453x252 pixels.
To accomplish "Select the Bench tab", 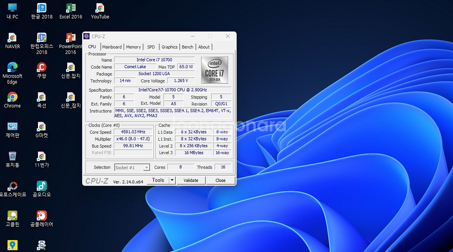I will [187, 47].
